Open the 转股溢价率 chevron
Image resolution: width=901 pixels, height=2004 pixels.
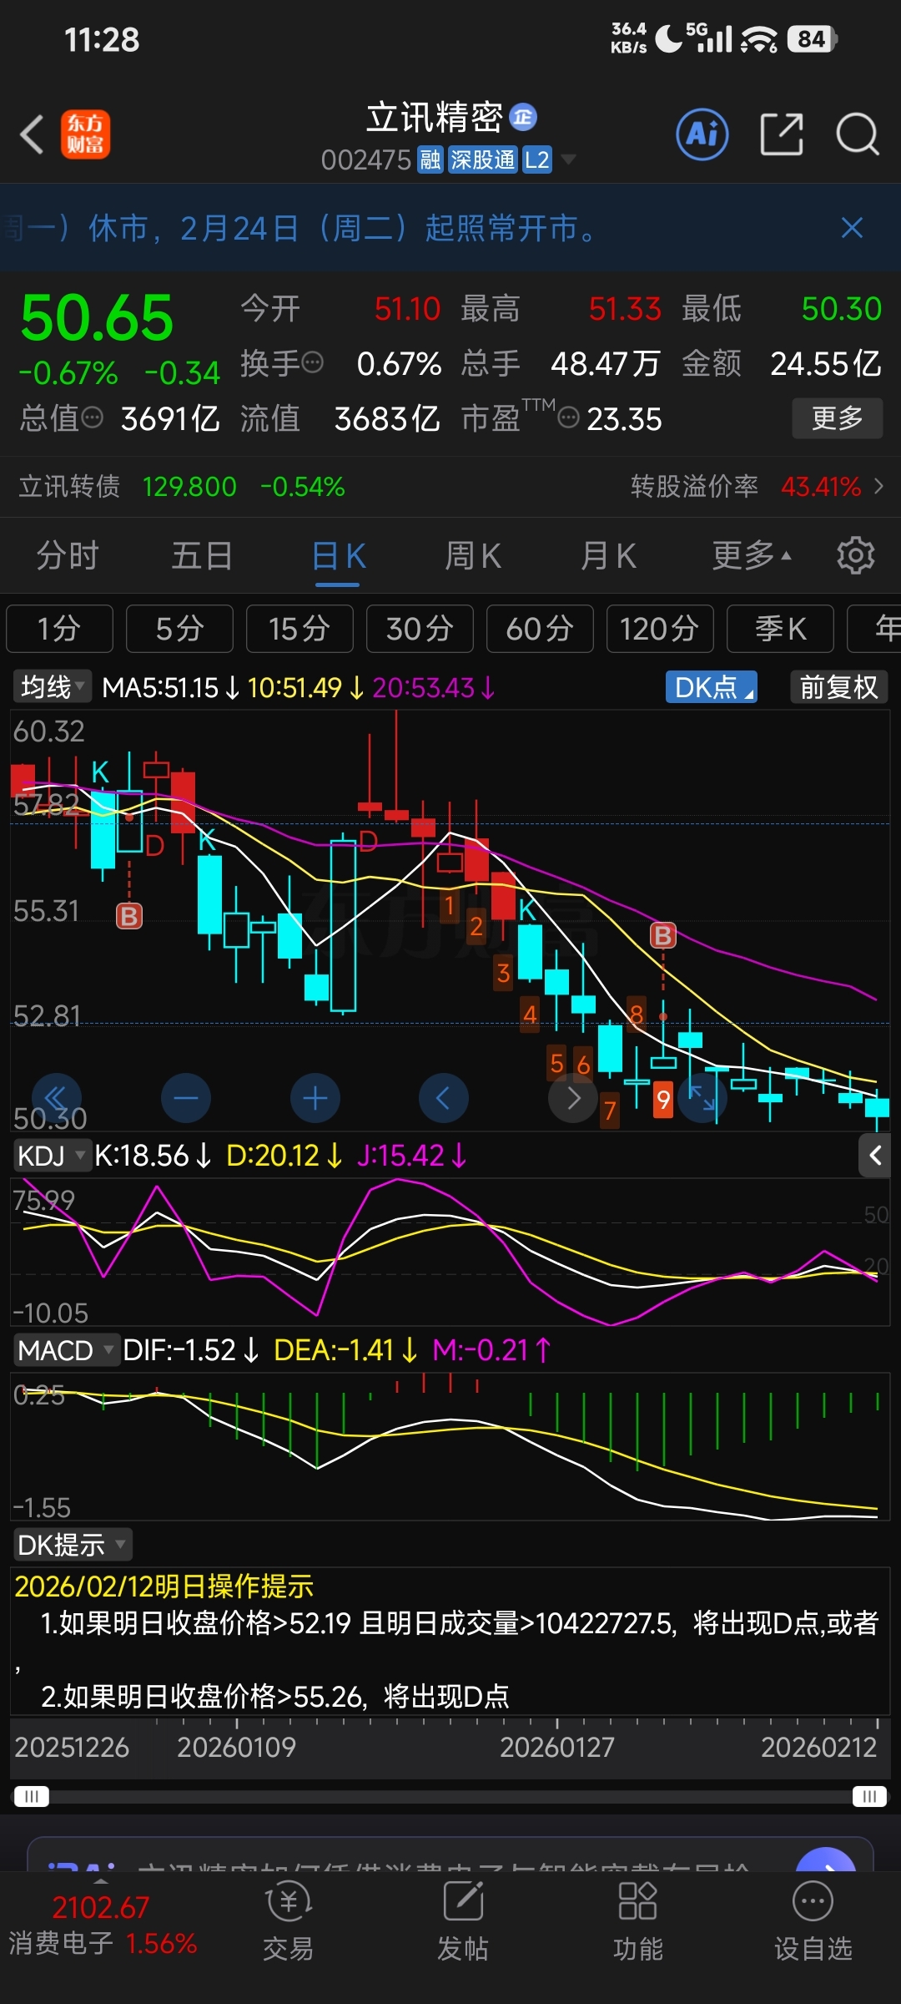click(x=878, y=486)
